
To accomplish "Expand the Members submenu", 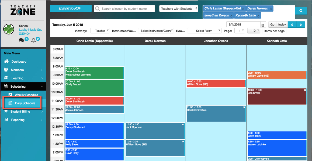I will (x=42, y=70).
